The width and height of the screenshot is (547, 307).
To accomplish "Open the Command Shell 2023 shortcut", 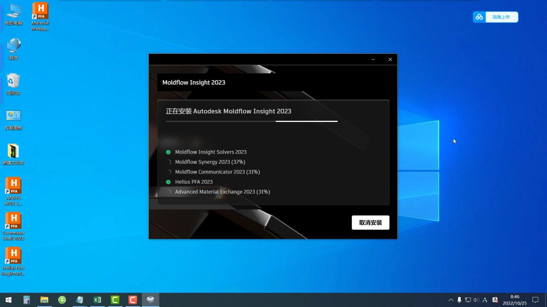I will (13, 226).
